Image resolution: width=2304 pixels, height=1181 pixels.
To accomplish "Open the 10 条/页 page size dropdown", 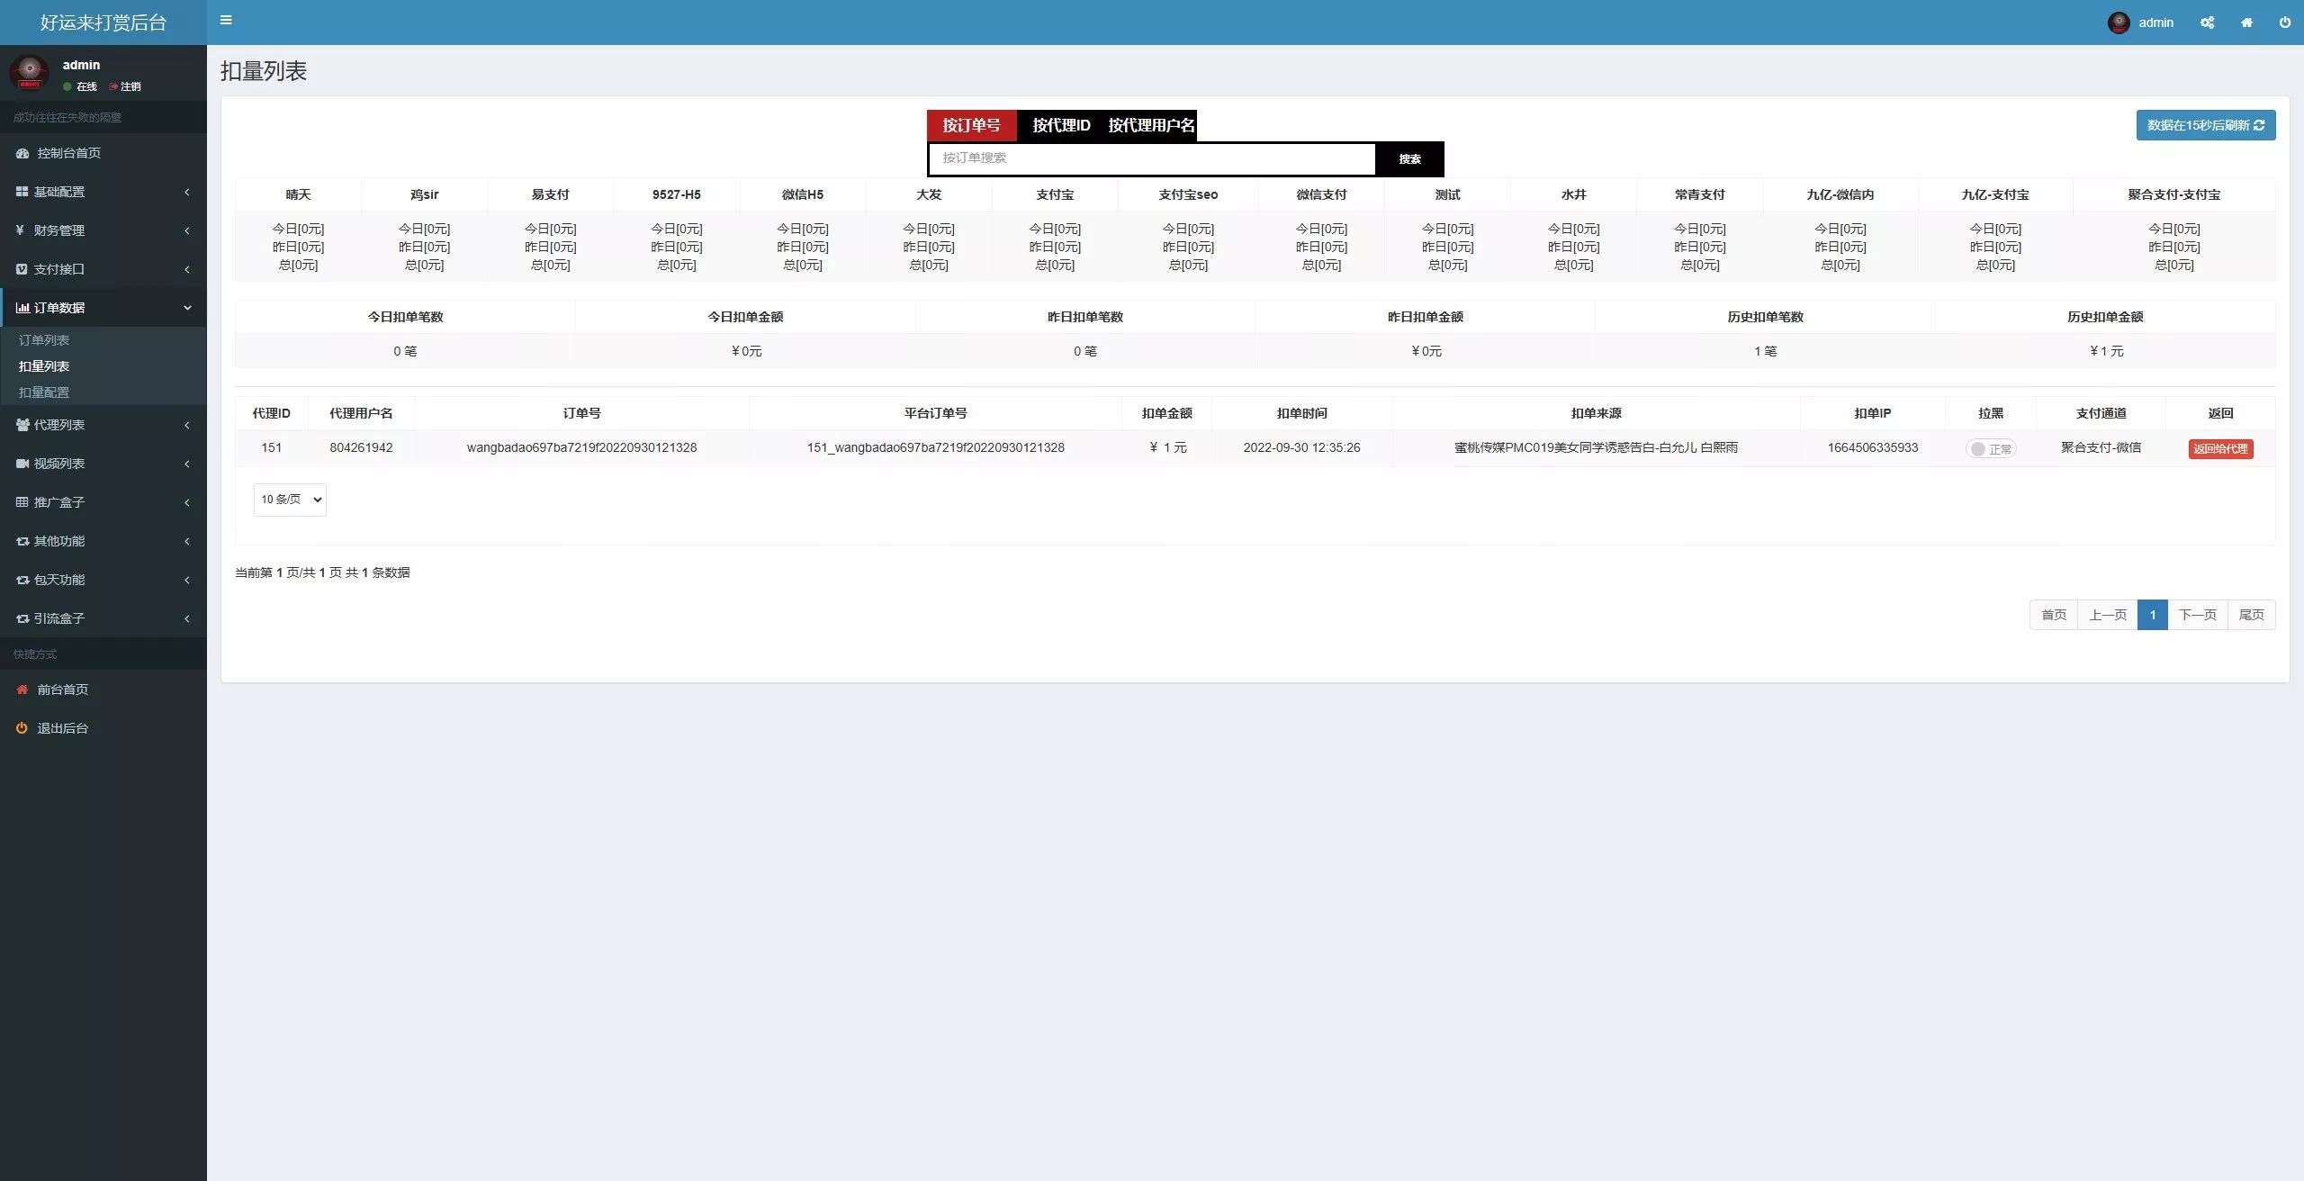I will 290,500.
